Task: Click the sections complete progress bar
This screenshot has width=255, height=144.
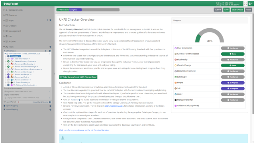Action: (88, 10)
